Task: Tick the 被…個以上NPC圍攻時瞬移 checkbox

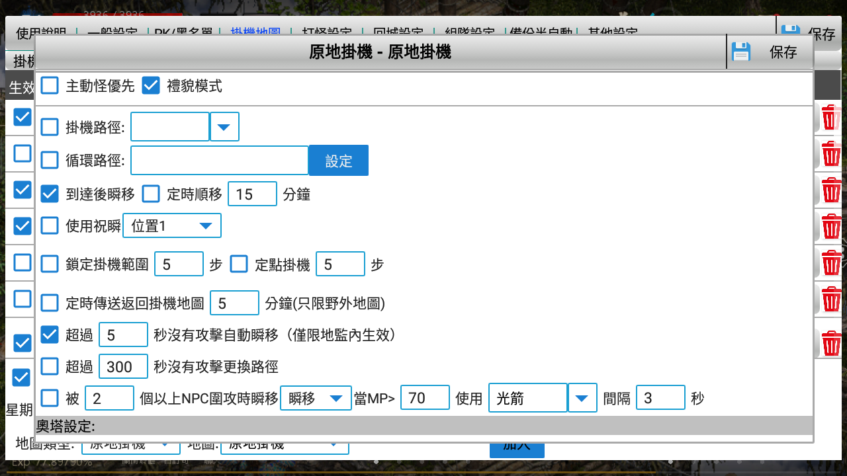Action: coord(50,398)
